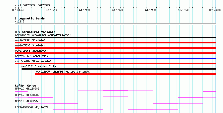The height and width of the screenshot is (113, 223).
Task: Click the magenta line under MAPK10|NM_002753
Action: (115, 103)
